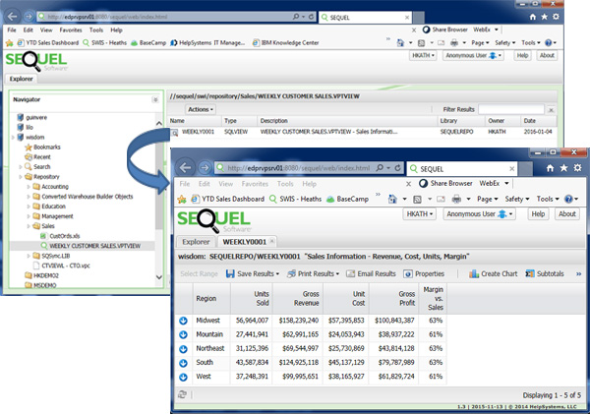Viewport: 590px width, 414px height.
Task: Click the About button in front window
Action: pos(567,213)
